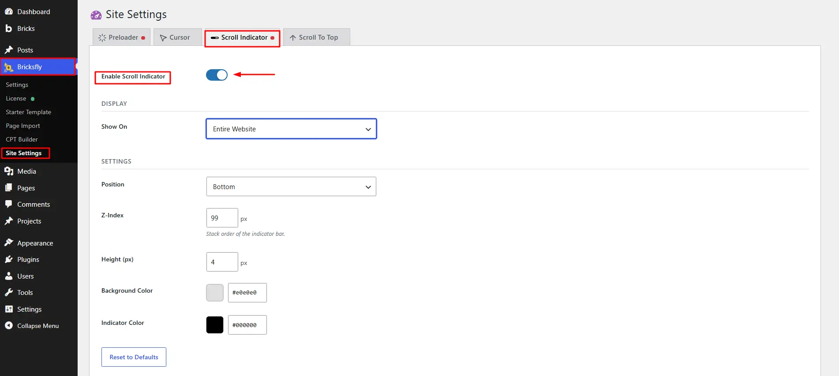839x376 pixels.
Task: Disable the Enable Scroll Indicator switch
Action: pyautogui.click(x=217, y=75)
